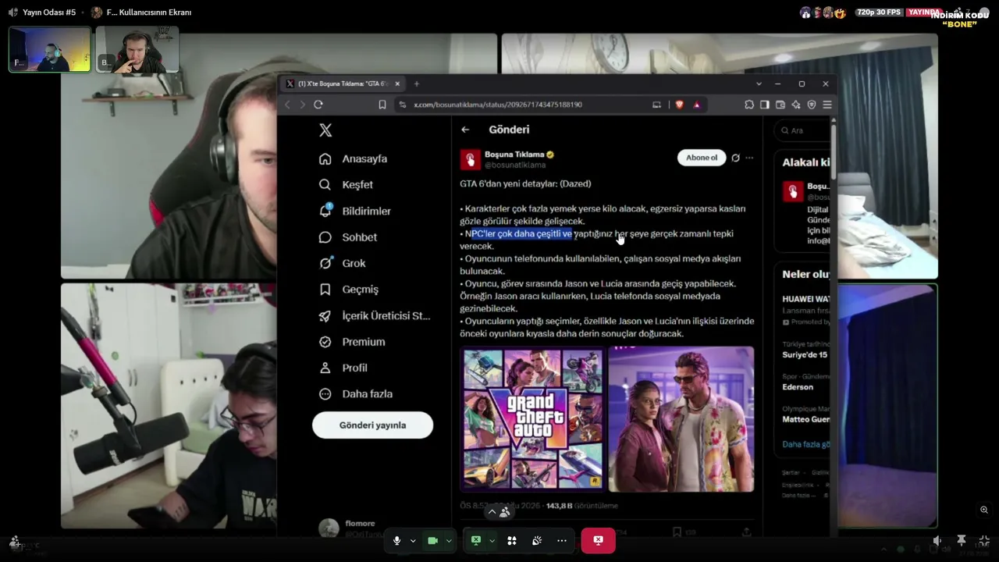Click the zoom magnifier on stream

pos(984,510)
